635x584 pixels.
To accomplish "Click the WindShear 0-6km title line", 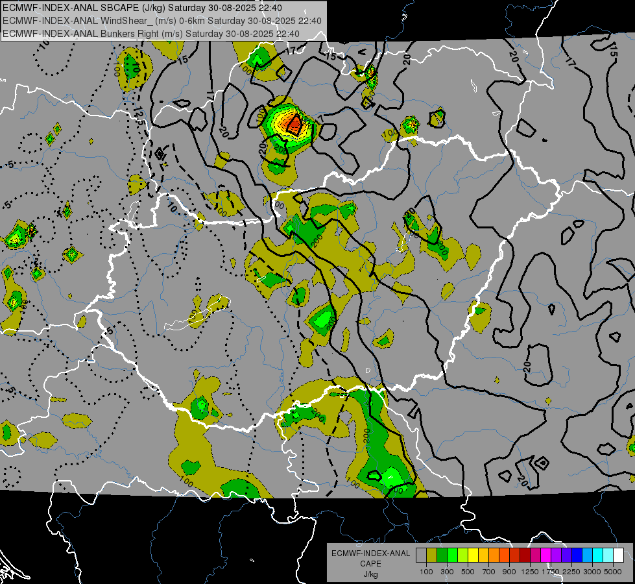I will pos(162,21).
